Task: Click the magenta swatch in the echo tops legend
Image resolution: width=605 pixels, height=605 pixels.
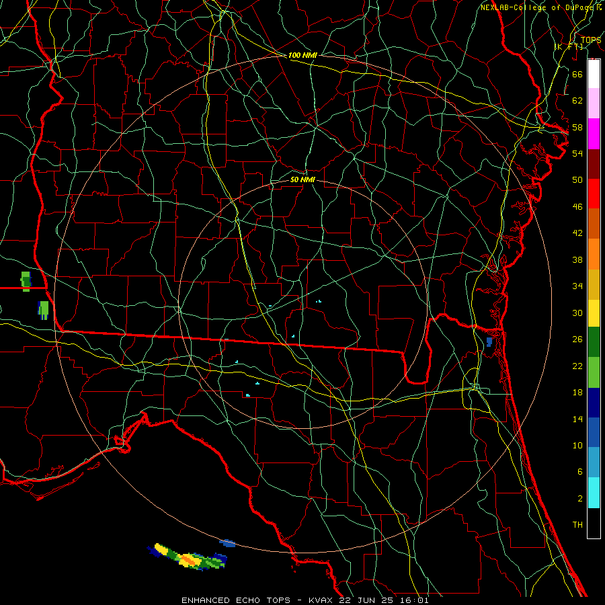Action: click(594, 134)
